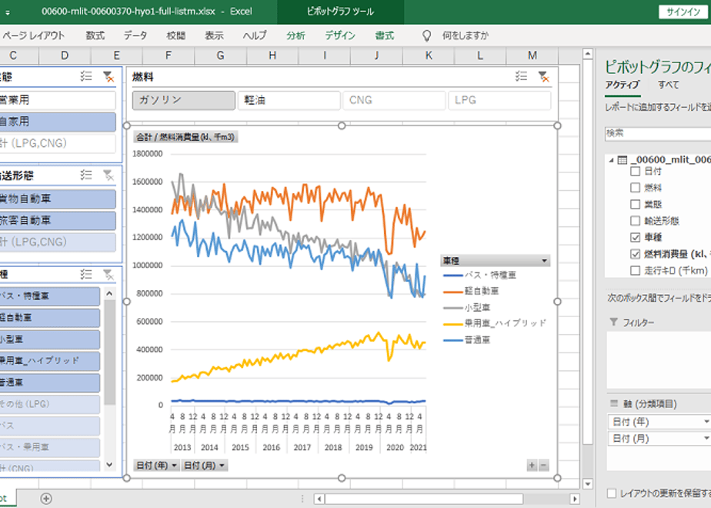Open 日付 (月) axis field dropdown in pane
This screenshot has height=508, width=711.
click(x=706, y=438)
